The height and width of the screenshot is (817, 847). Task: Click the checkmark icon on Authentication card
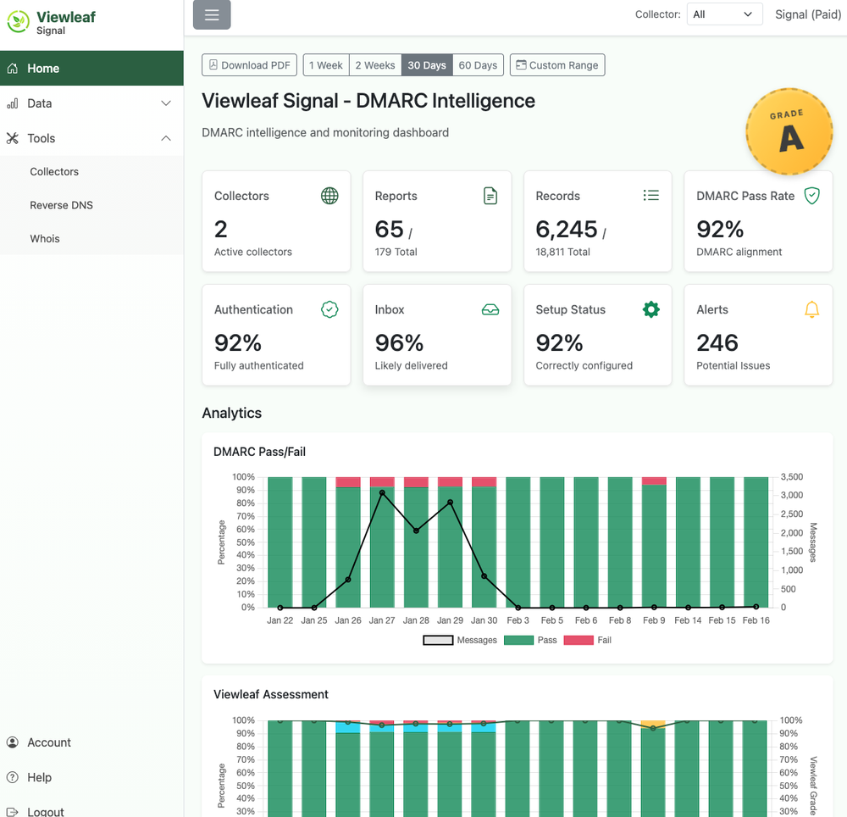[329, 309]
